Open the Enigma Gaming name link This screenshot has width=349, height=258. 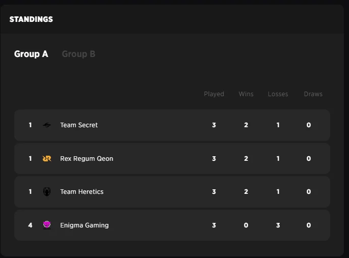pos(84,225)
